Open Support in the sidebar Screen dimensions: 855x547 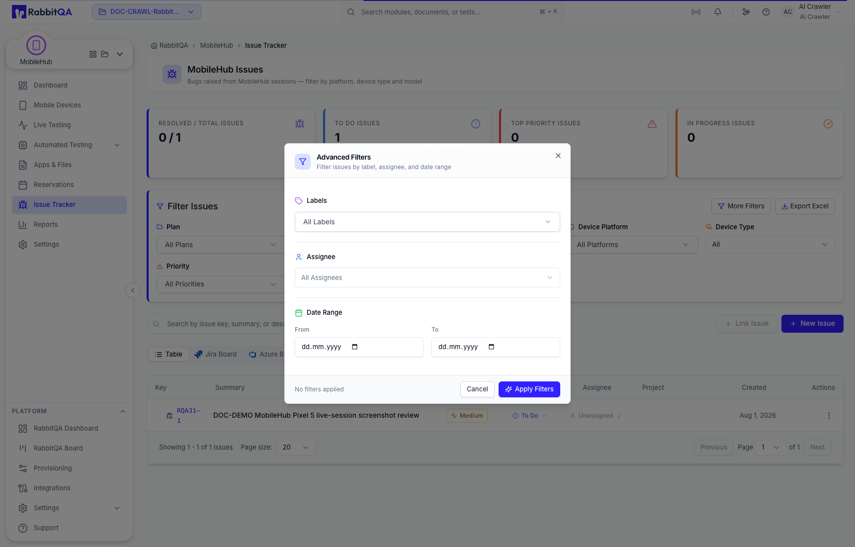tap(69, 528)
